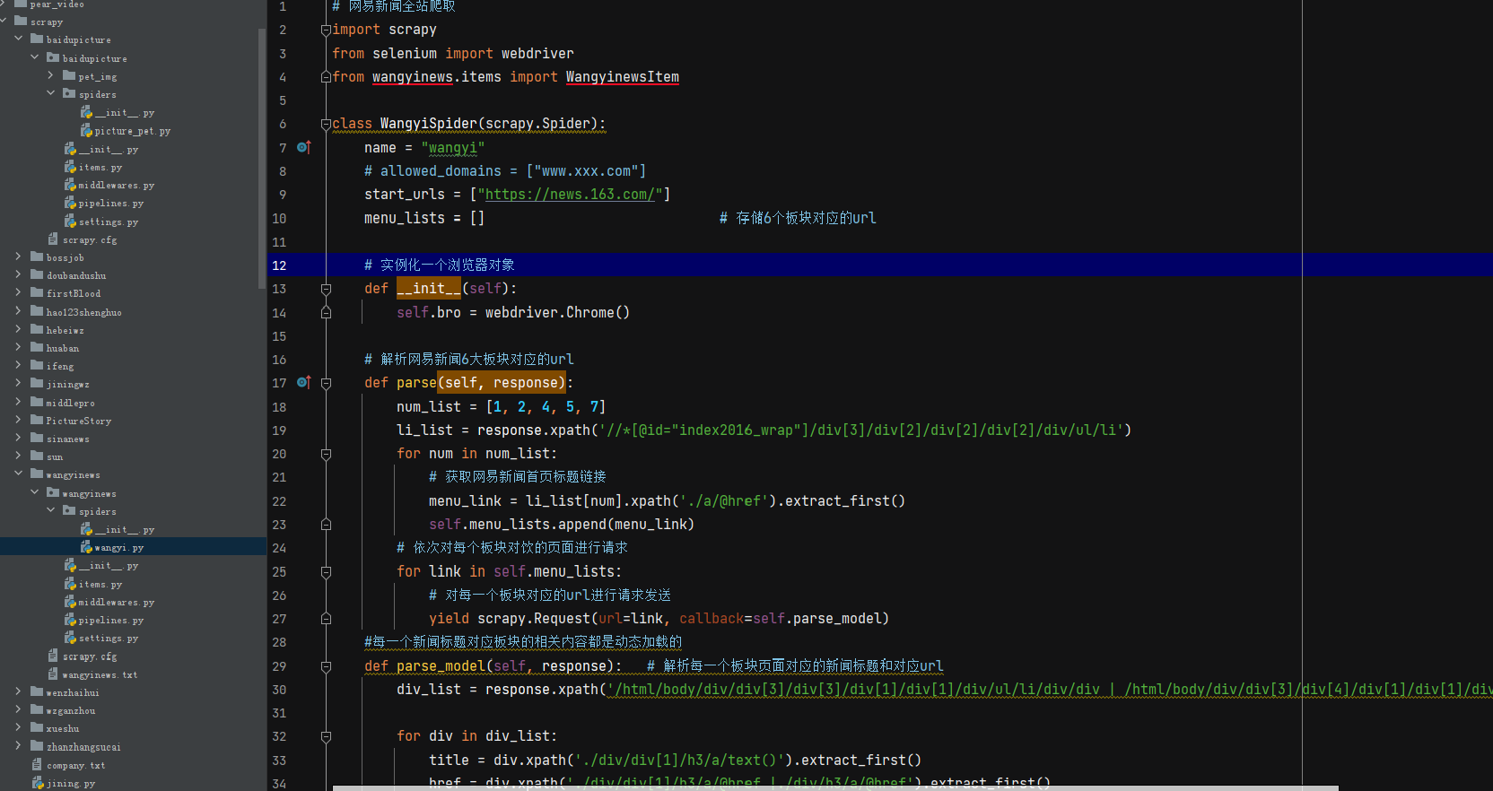Image resolution: width=1493 pixels, height=791 pixels.
Task: Expand the wenzhaihui folder
Action: click(x=19, y=692)
